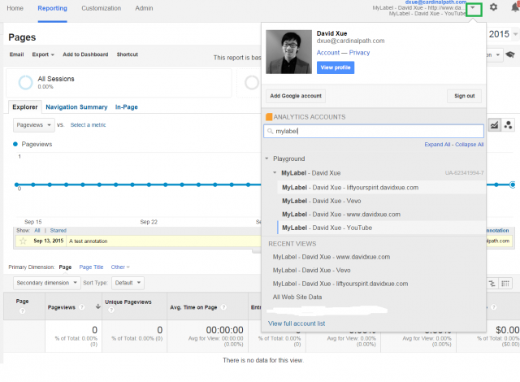520x382 pixels.
Task: Select MyLabel - David Xue - Vevo view in accounts list
Action: [x=381, y=201]
